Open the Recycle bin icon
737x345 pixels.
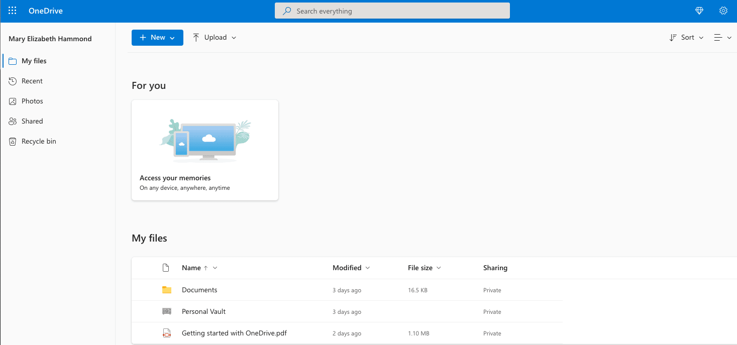point(12,141)
